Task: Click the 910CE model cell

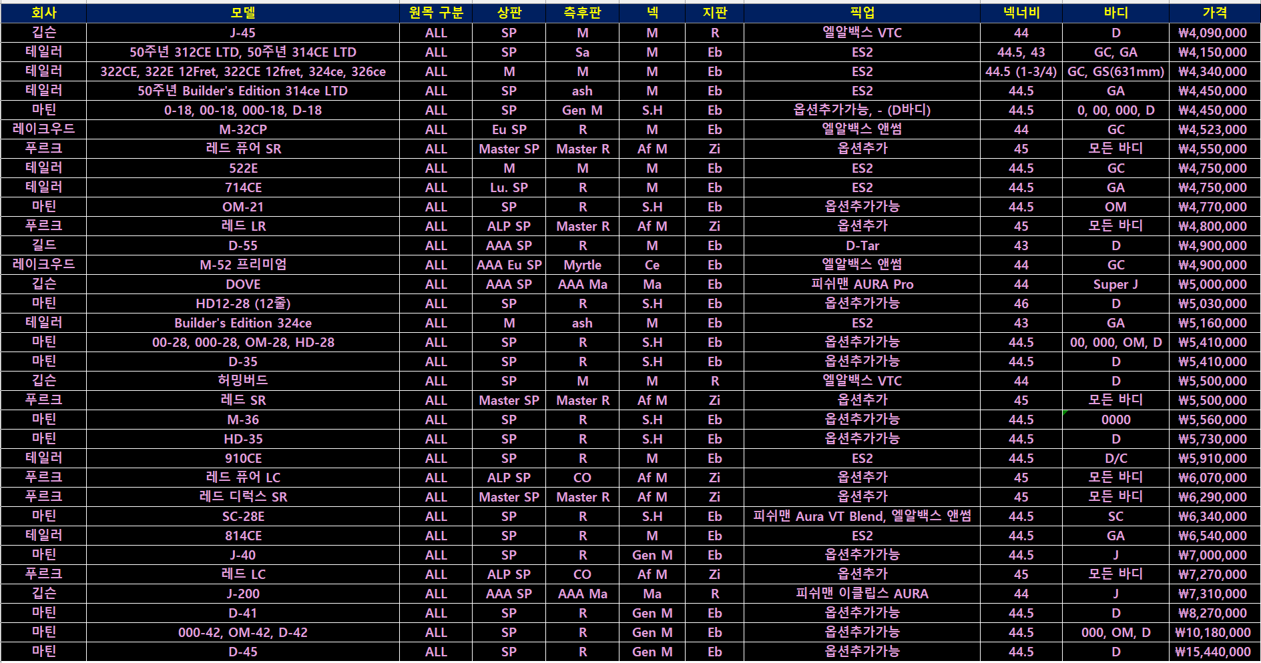Action: 243,458
